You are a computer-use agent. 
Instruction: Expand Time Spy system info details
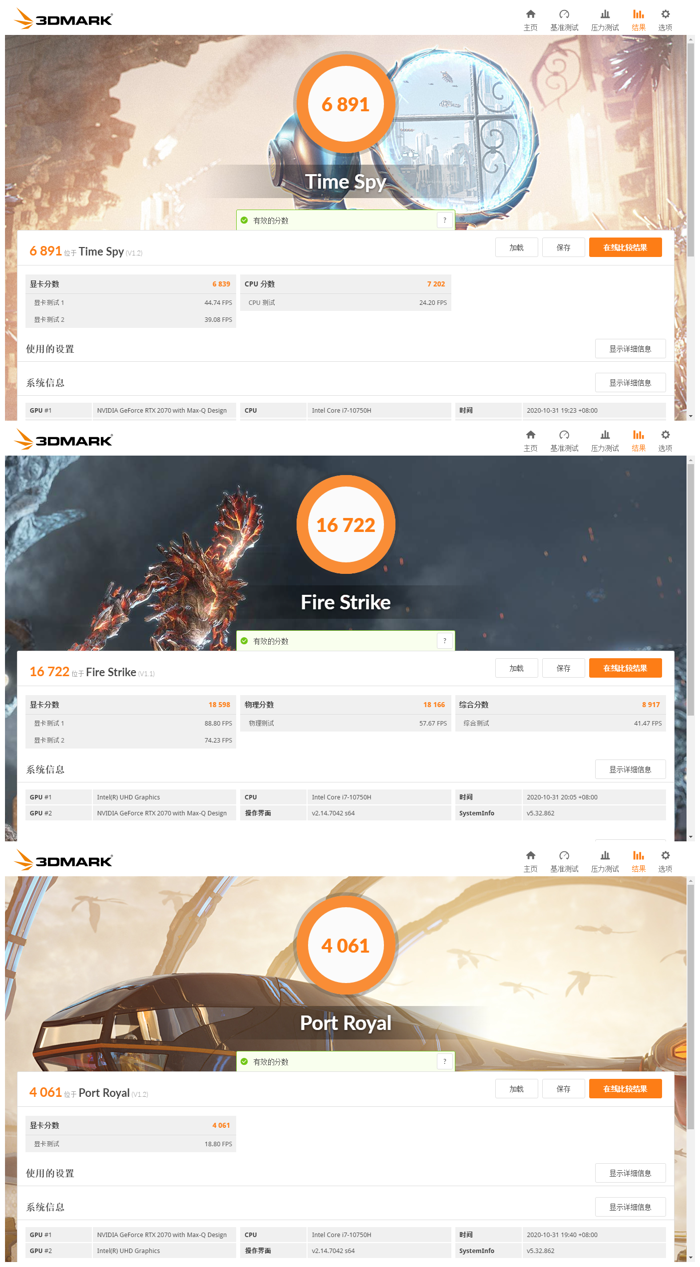[630, 383]
